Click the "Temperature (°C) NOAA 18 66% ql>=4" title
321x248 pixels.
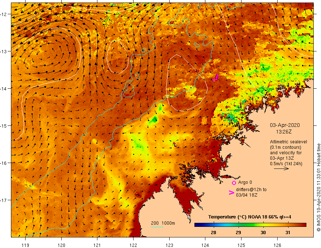click(x=250, y=217)
